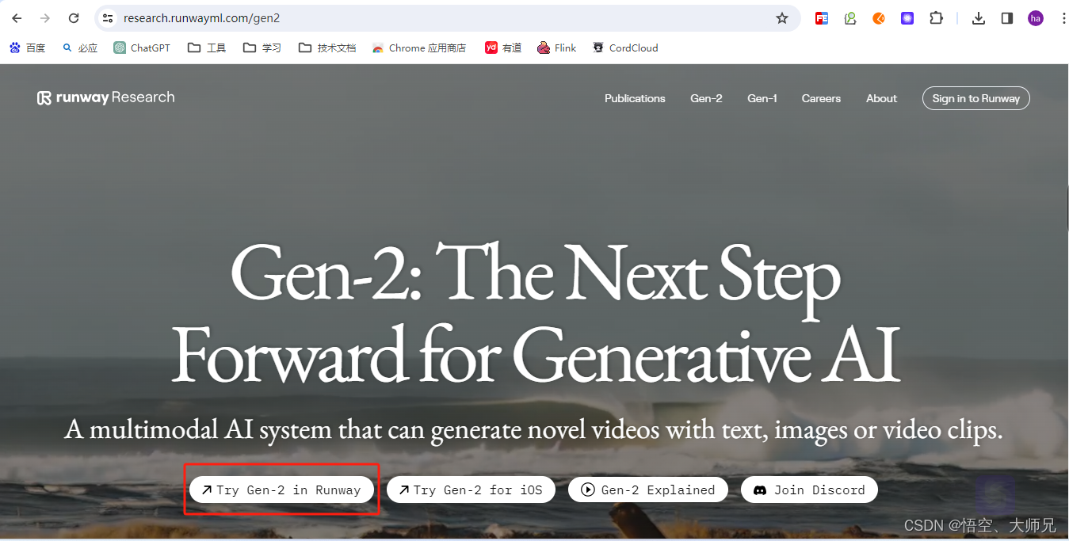Click the Runway Research logo

coord(106,97)
